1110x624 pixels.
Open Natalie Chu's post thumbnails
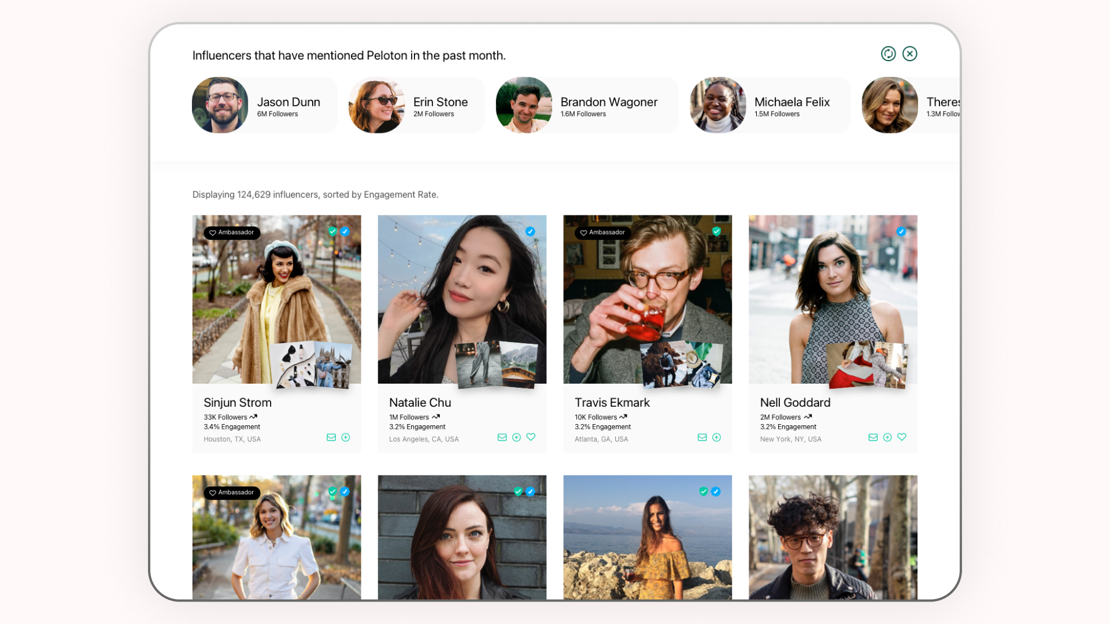(497, 365)
